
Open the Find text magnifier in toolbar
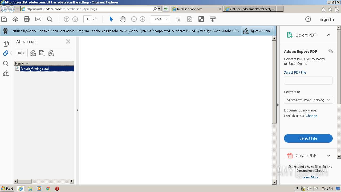click(x=50, y=19)
